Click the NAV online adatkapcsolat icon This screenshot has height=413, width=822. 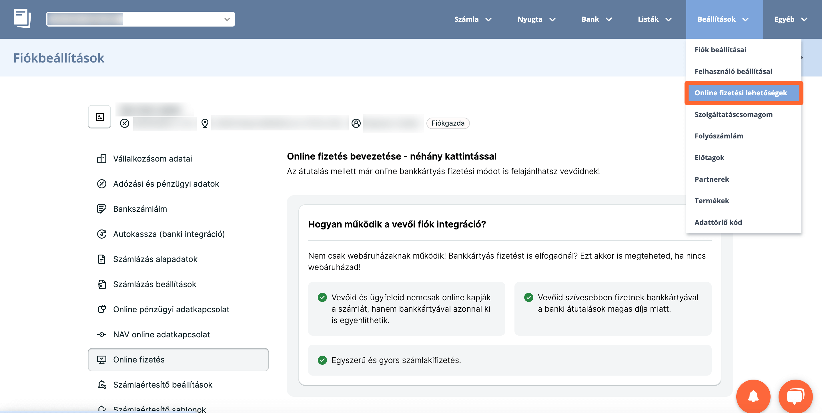pyautogui.click(x=101, y=334)
